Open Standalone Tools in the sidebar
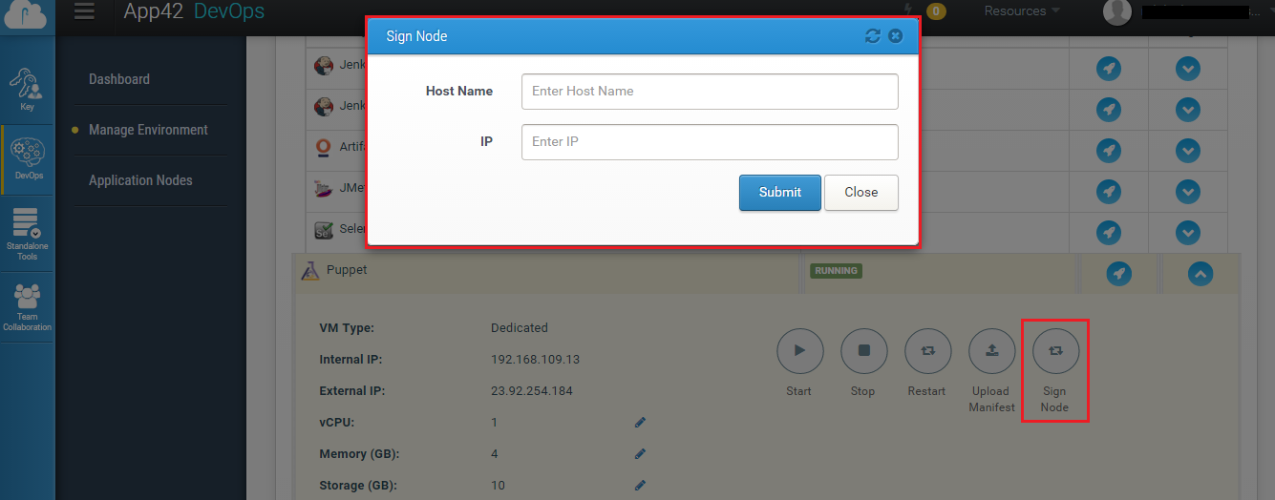This screenshot has width=1275, height=500. 27,234
